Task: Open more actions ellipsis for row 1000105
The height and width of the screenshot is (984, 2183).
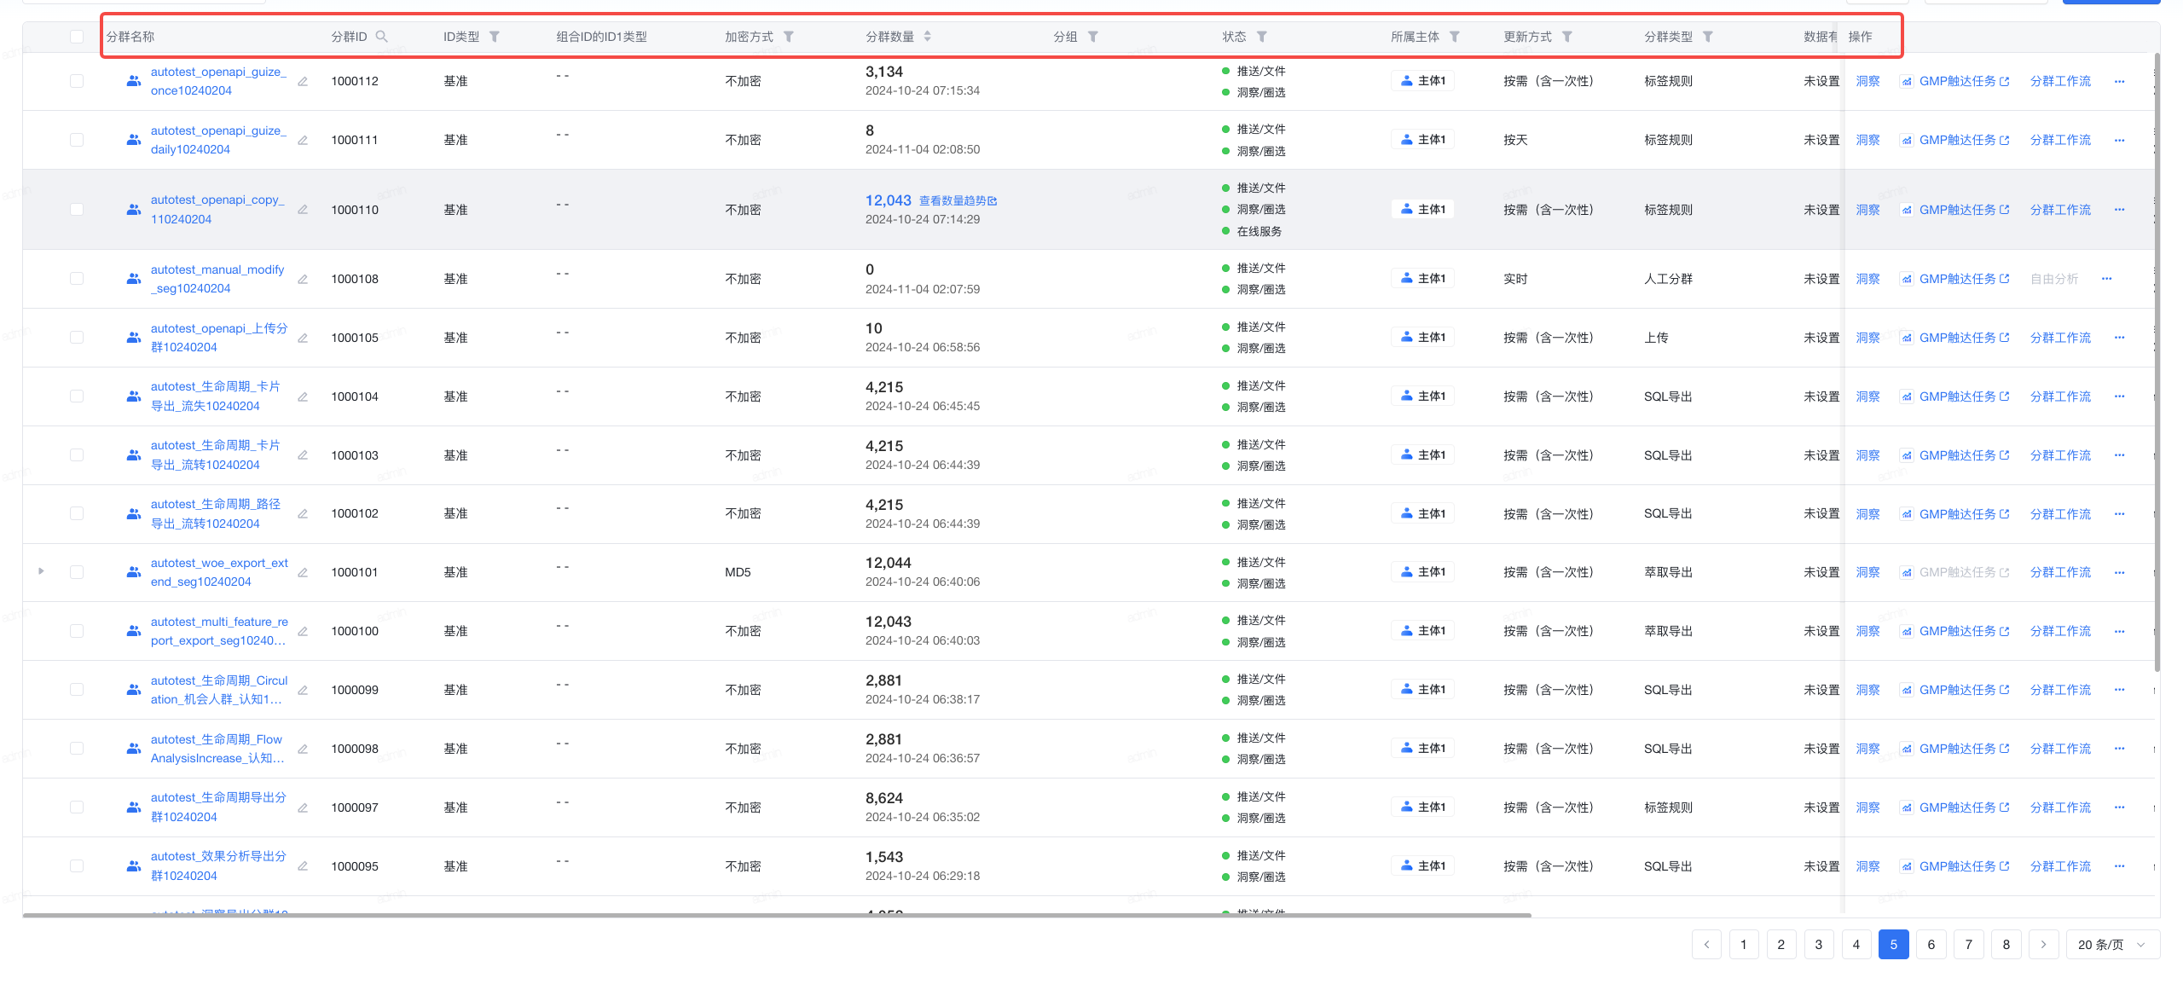Action: tap(2120, 338)
